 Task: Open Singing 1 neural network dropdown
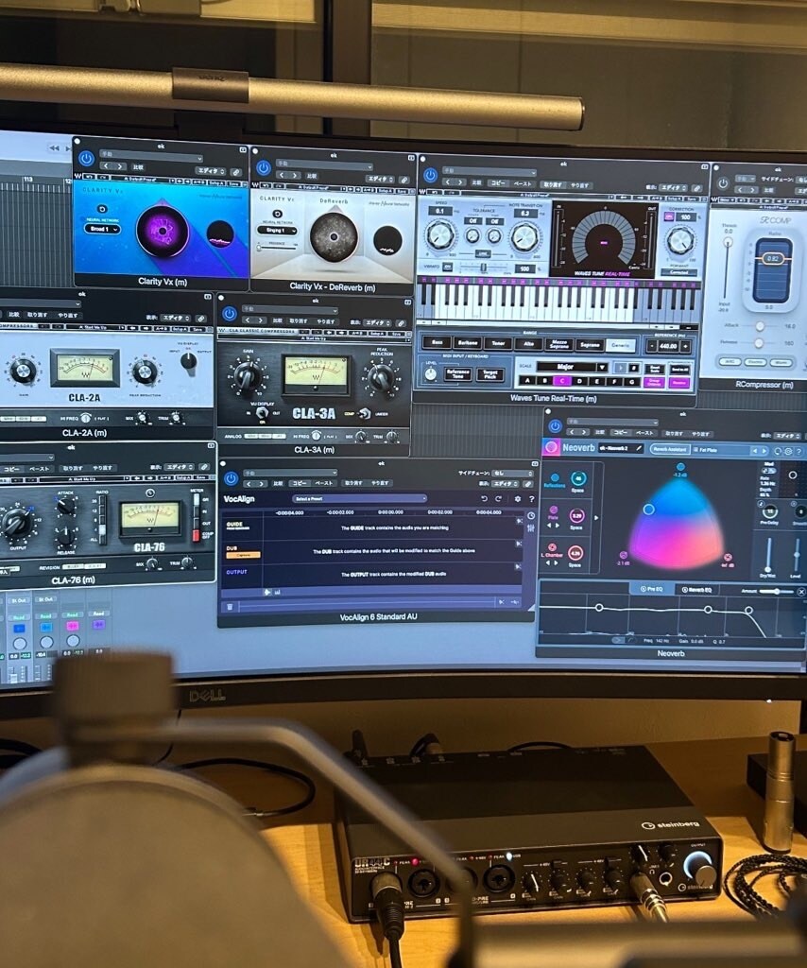[278, 231]
